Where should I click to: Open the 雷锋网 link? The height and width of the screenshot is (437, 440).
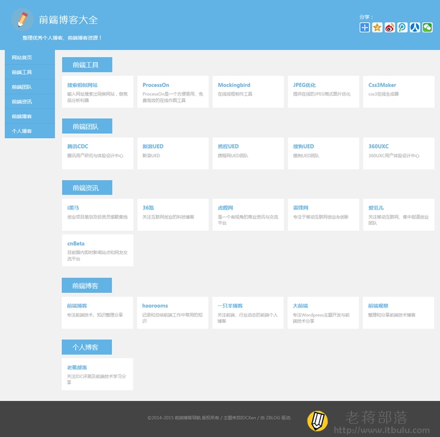click(300, 208)
